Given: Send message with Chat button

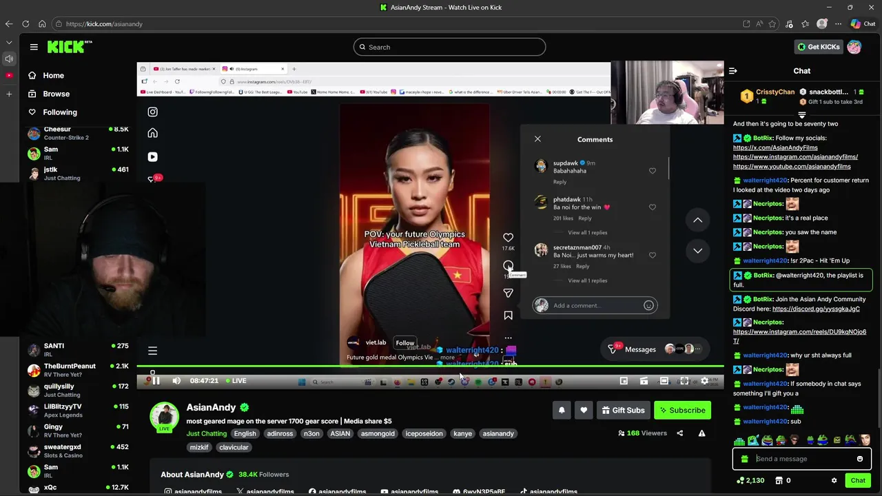Looking at the screenshot, I should (858, 481).
